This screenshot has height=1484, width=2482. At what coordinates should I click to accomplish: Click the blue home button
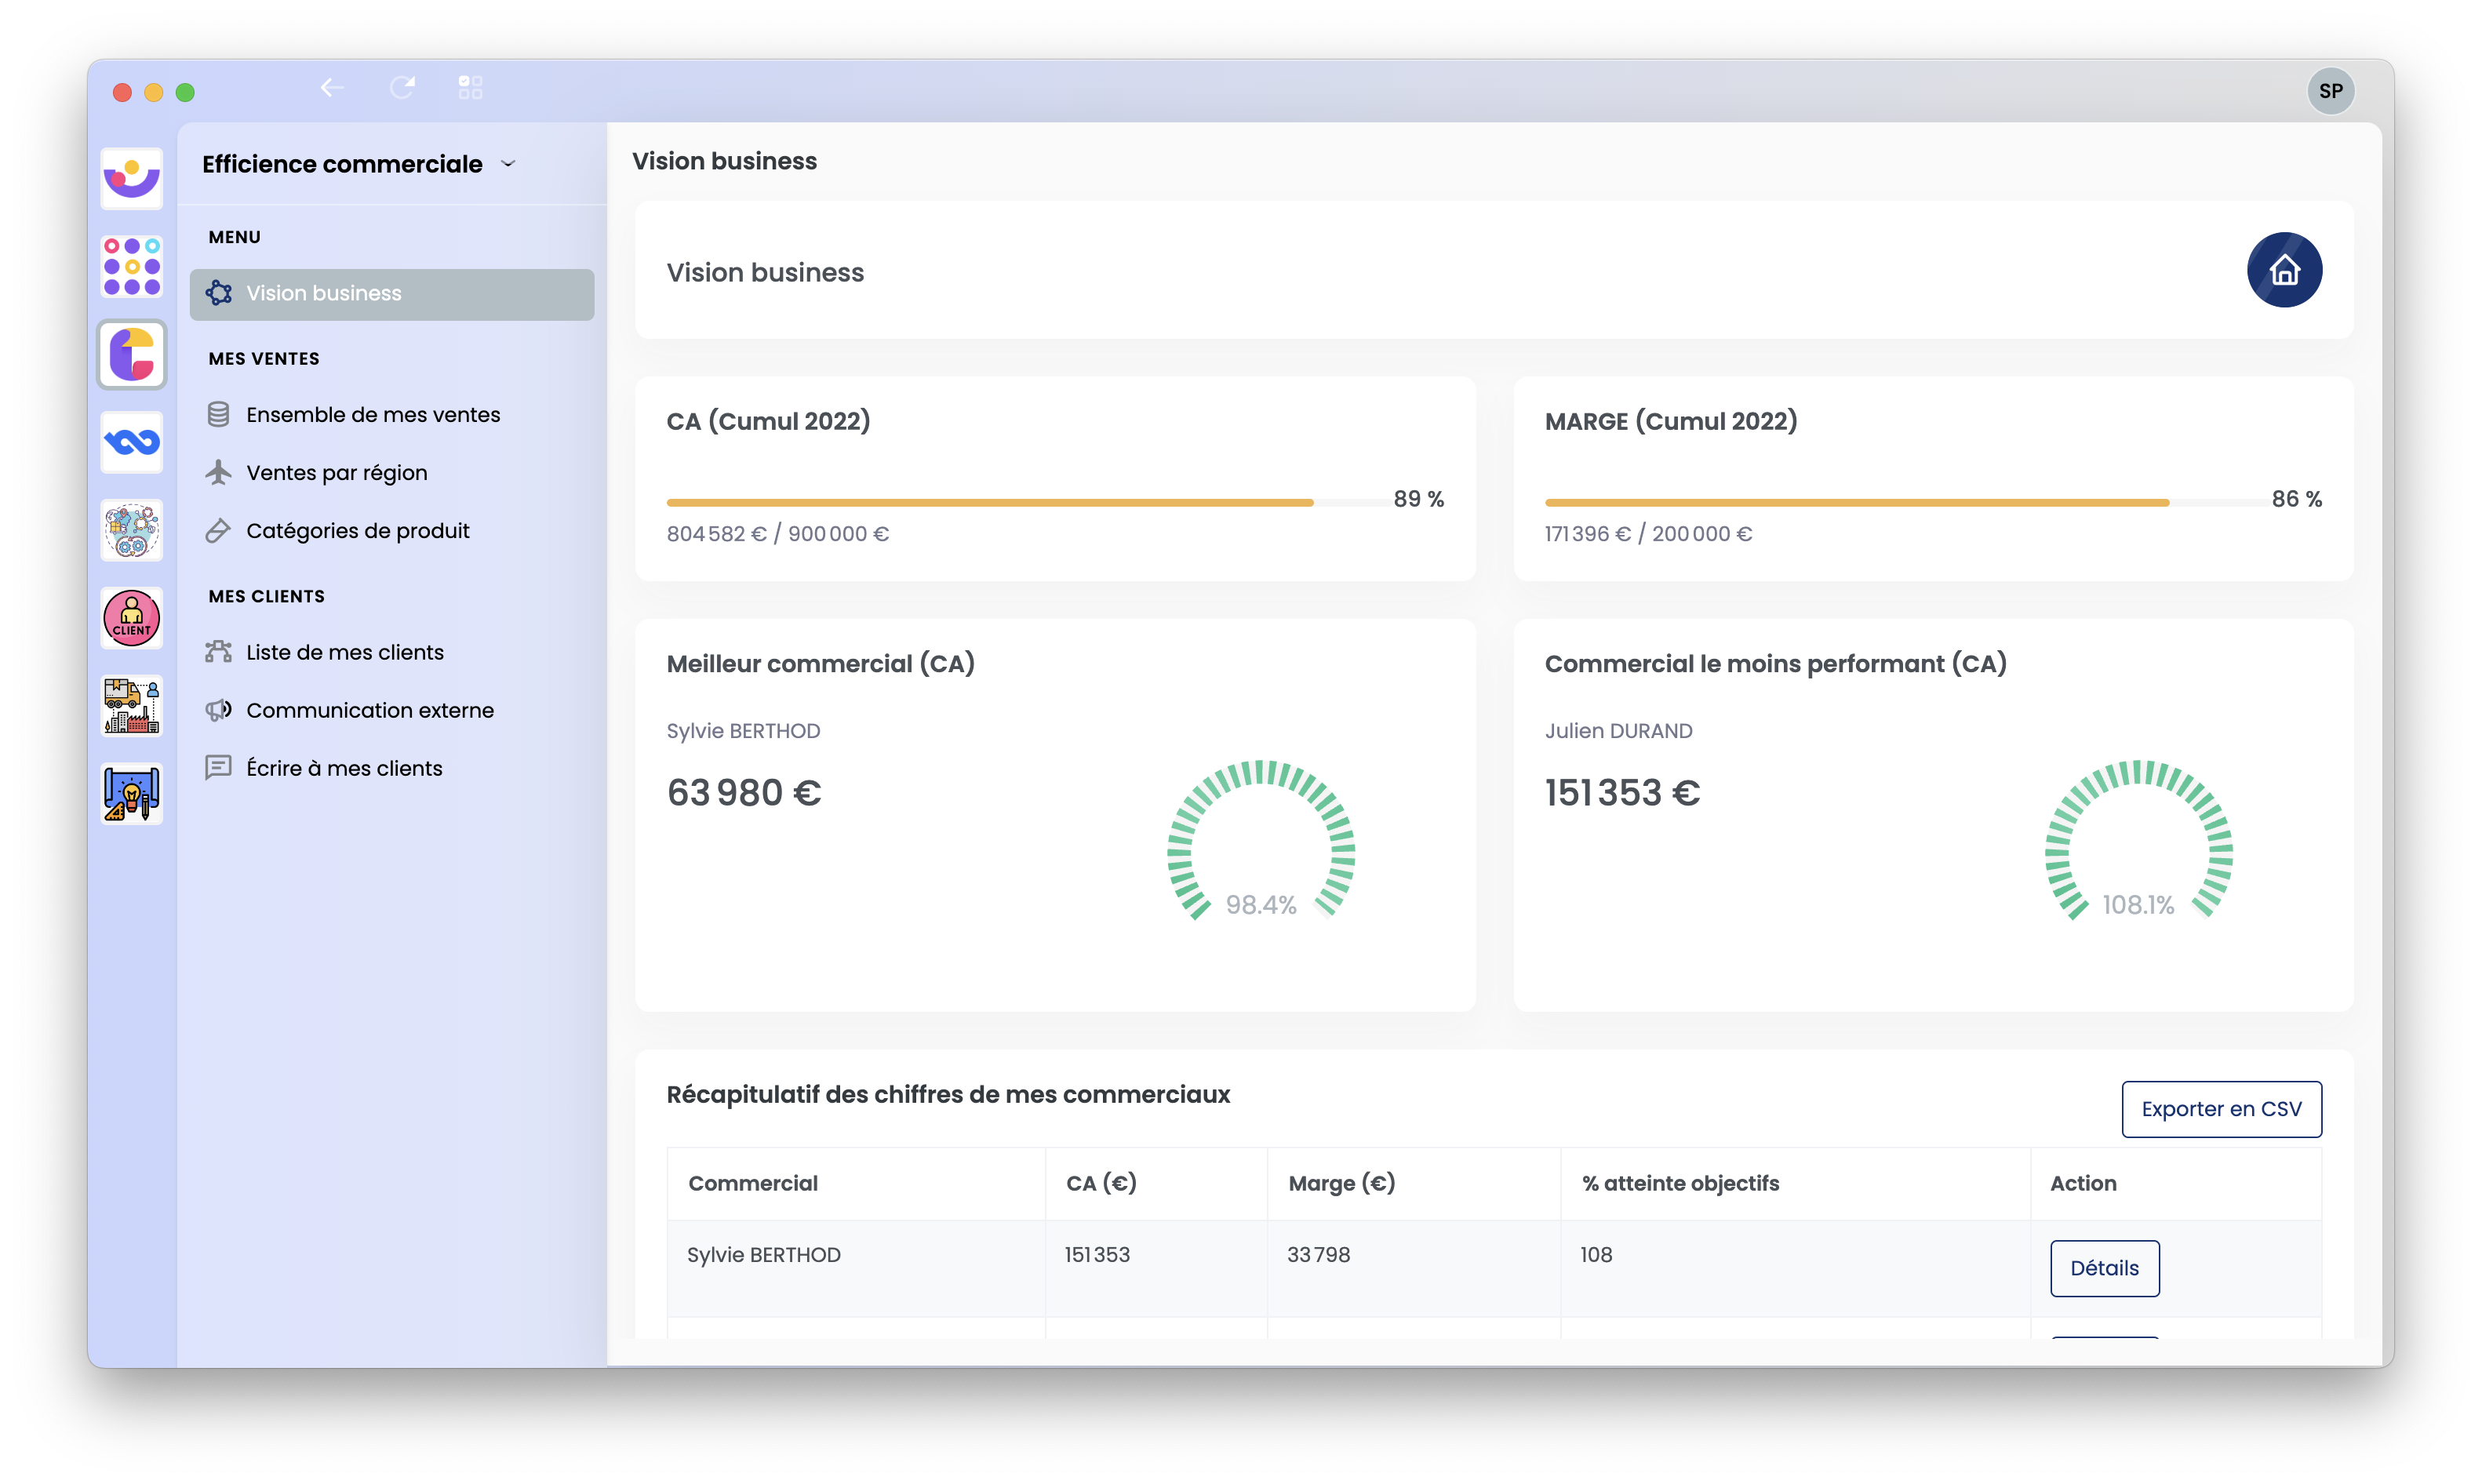click(x=2284, y=270)
